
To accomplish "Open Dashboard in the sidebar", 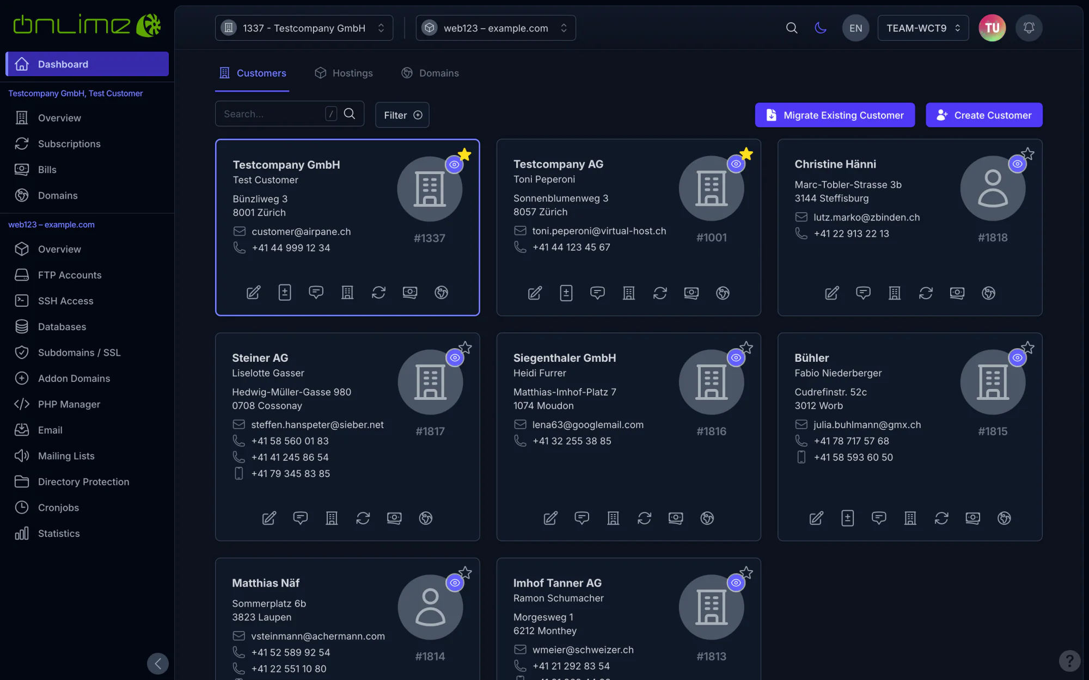I will 87,64.
